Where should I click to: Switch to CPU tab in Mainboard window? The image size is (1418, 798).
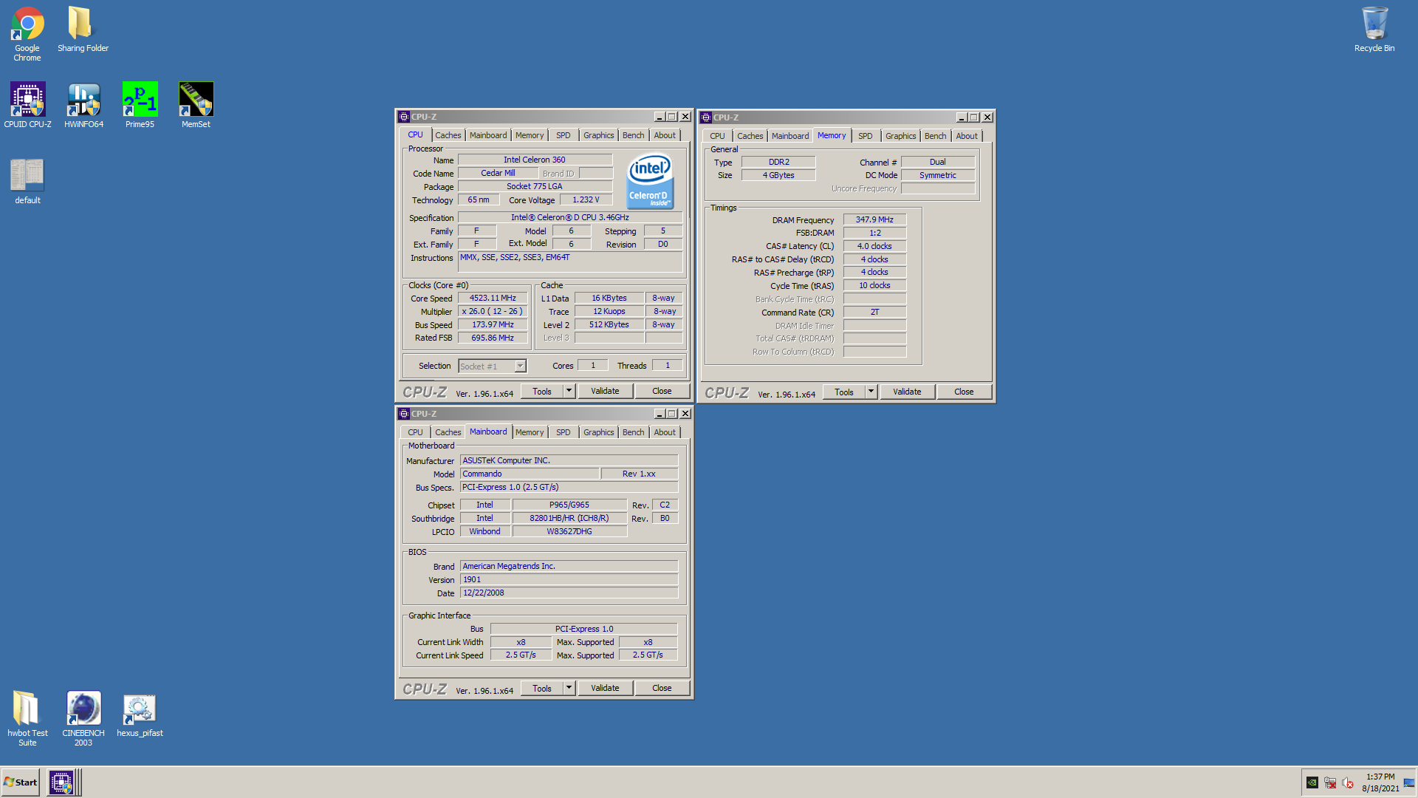pyautogui.click(x=415, y=432)
